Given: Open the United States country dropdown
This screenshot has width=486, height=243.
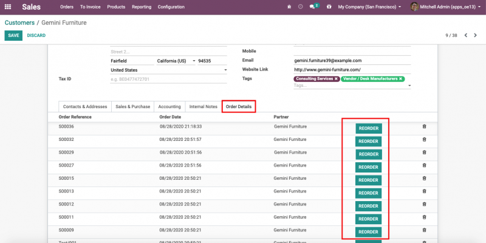Looking at the screenshot, I should 169,70.
